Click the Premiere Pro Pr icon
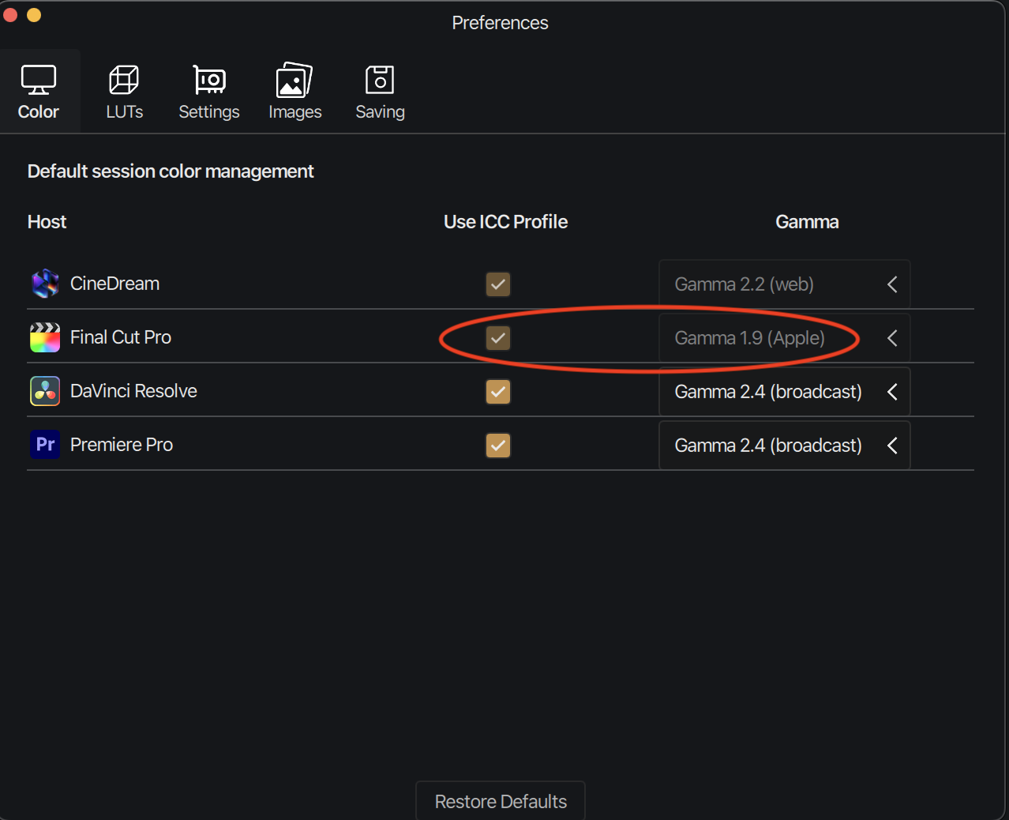1009x820 pixels. (x=45, y=445)
